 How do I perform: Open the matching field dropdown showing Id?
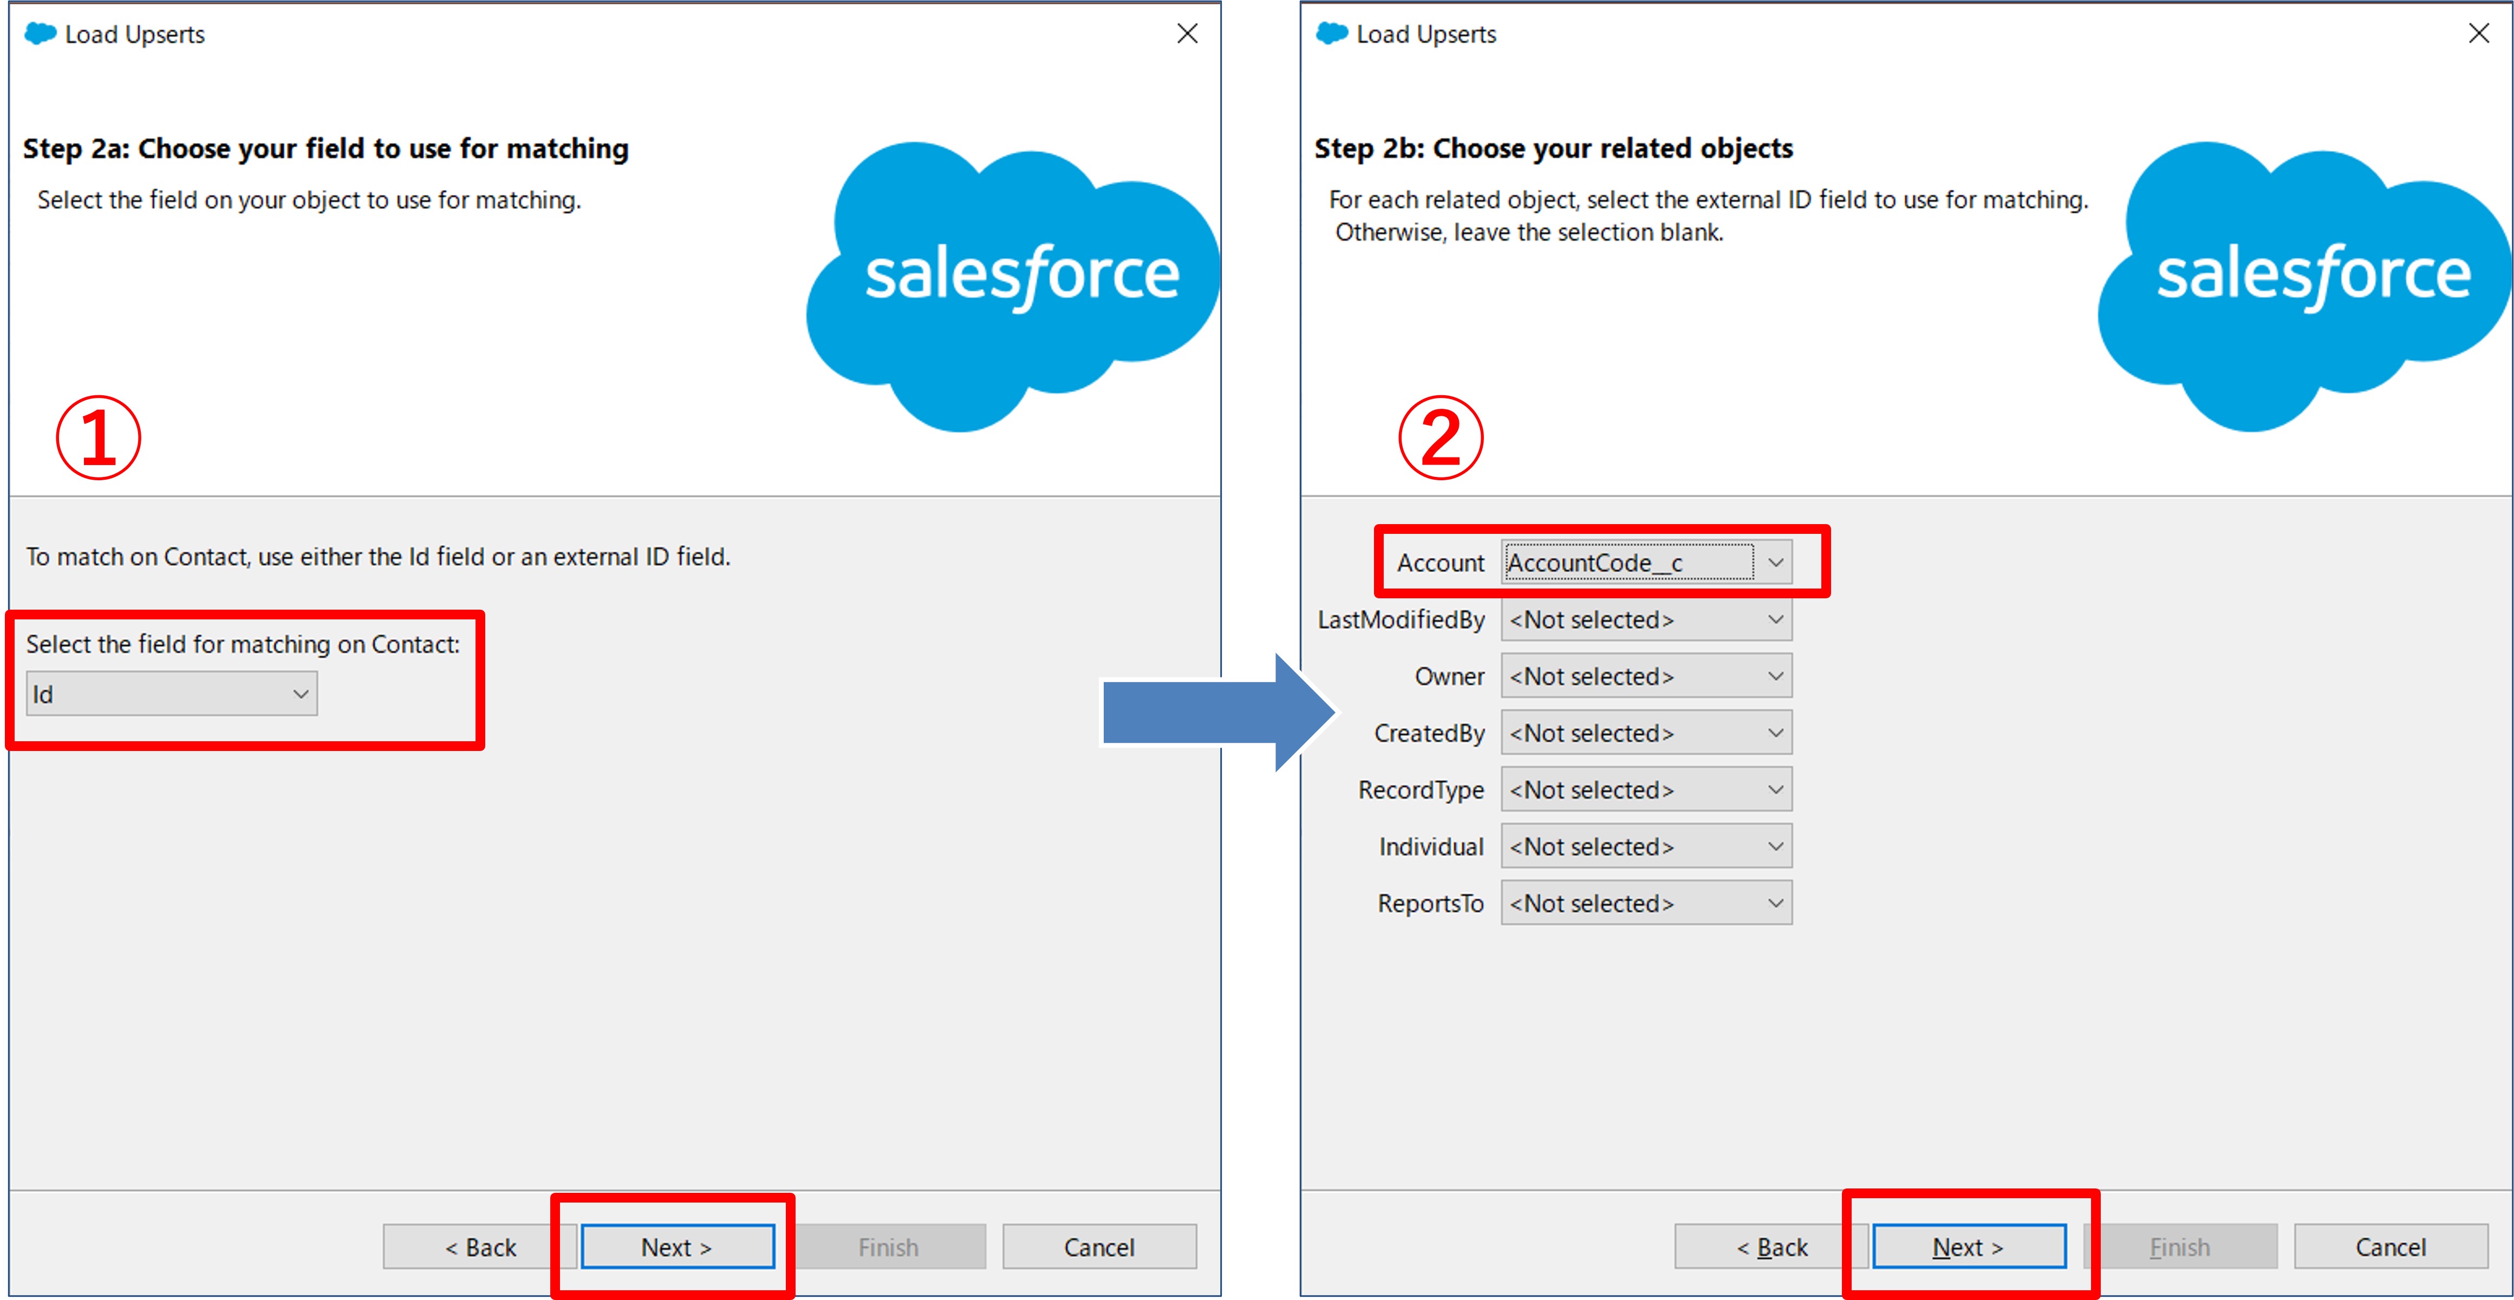pyautogui.click(x=171, y=693)
